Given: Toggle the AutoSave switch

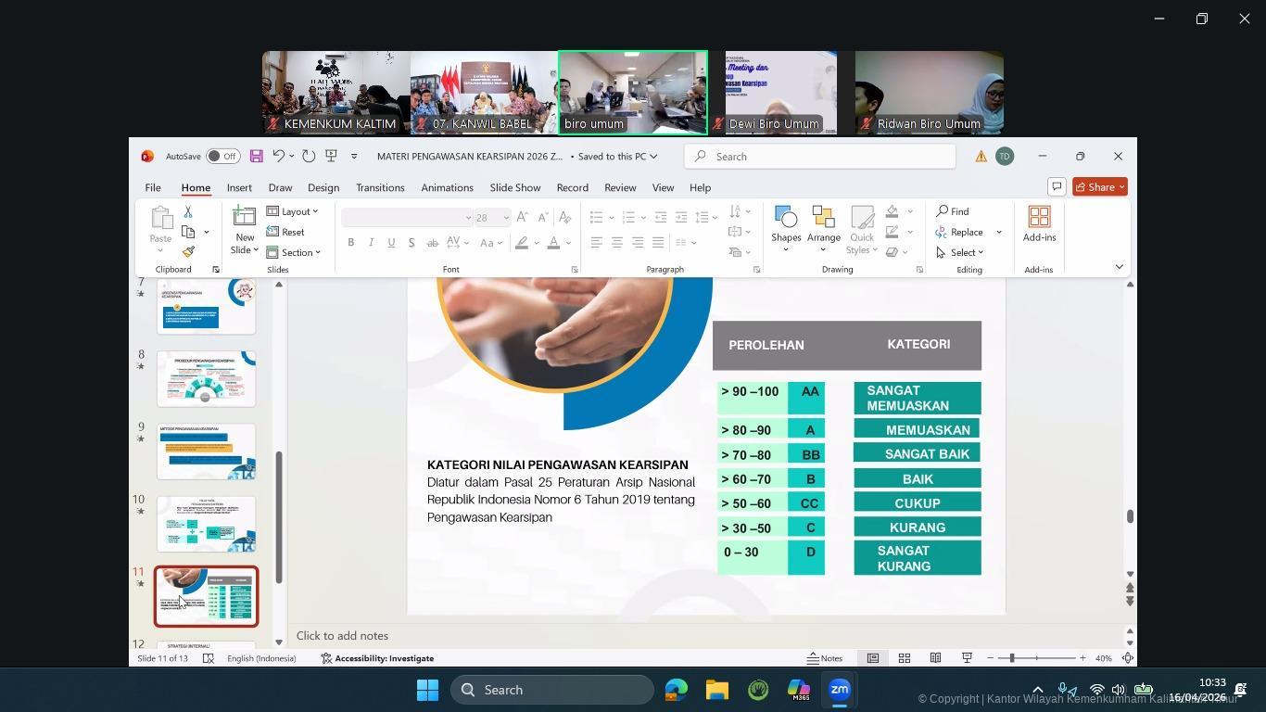Looking at the screenshot, I should (x=222, y=157).
